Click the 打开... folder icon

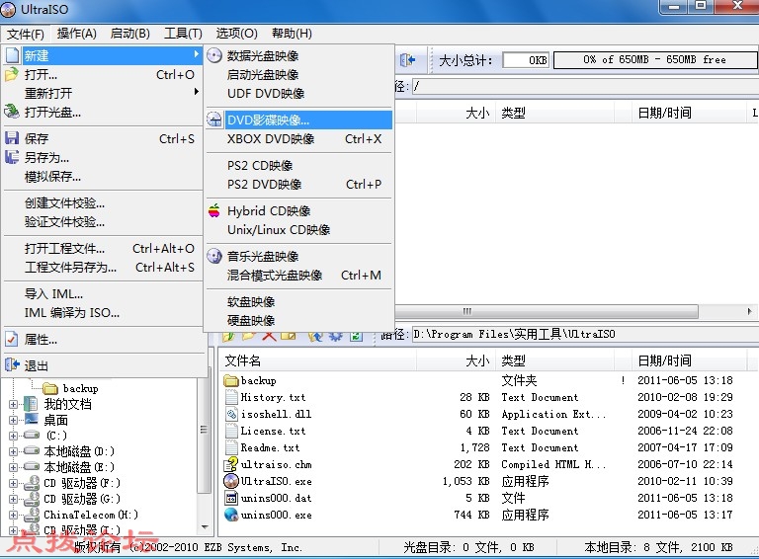point(12,74)
